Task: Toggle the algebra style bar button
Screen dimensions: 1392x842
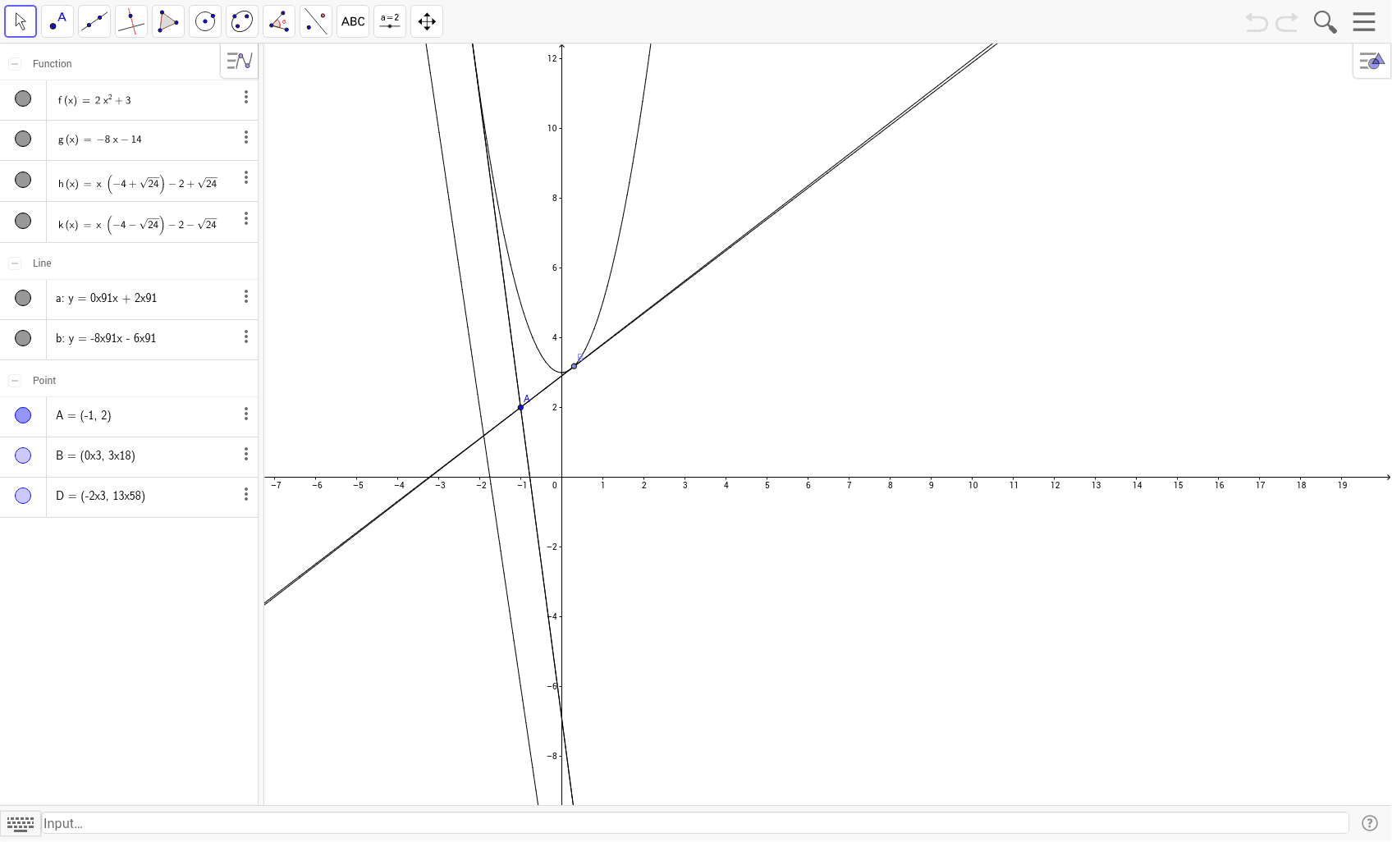Action: [x=239, y=61]
